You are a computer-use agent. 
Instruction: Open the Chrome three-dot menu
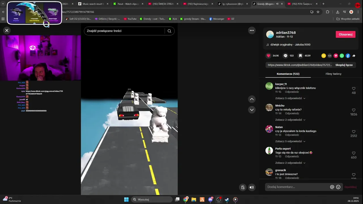[358, 12]
